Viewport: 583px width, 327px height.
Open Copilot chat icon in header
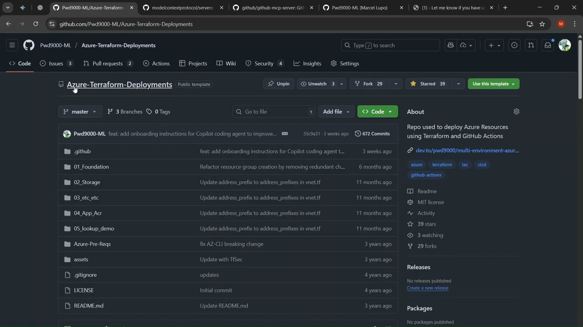(x=450, y=45)
